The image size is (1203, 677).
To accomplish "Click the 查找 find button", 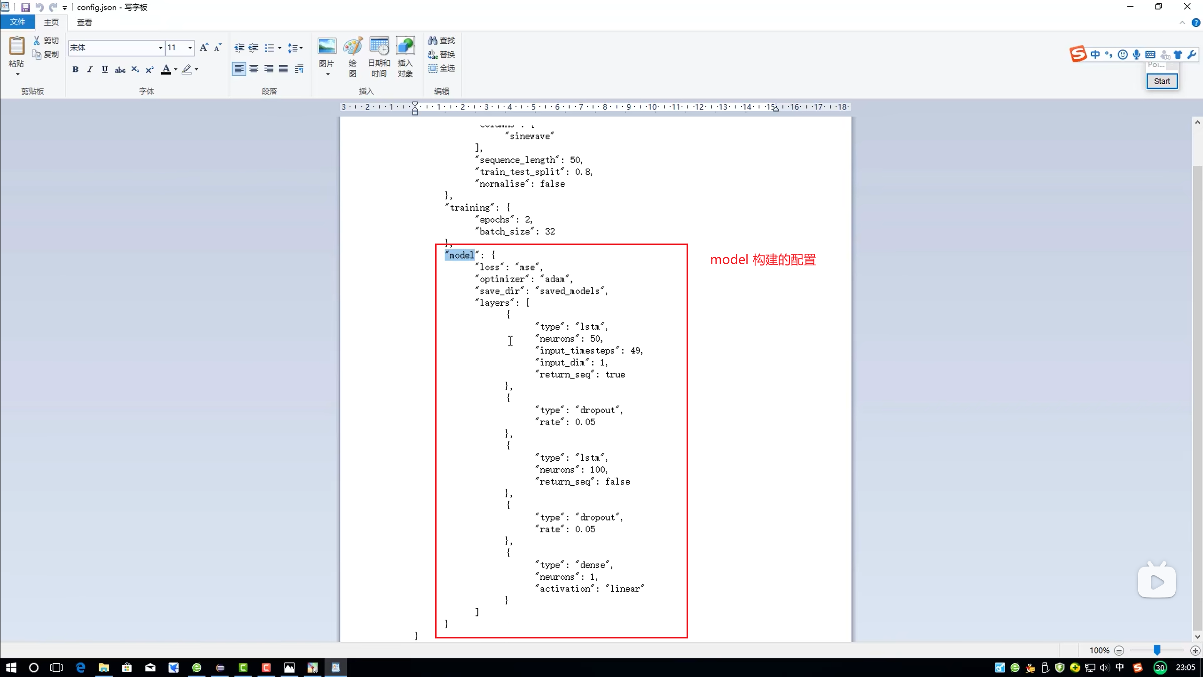I will coord(441,40).
